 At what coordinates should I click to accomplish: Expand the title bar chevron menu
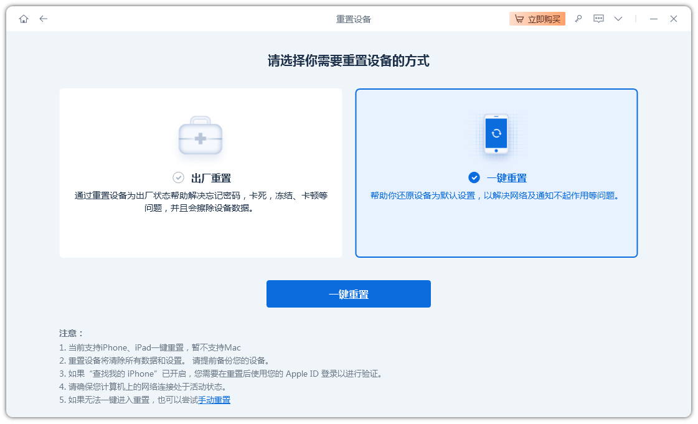618,19
